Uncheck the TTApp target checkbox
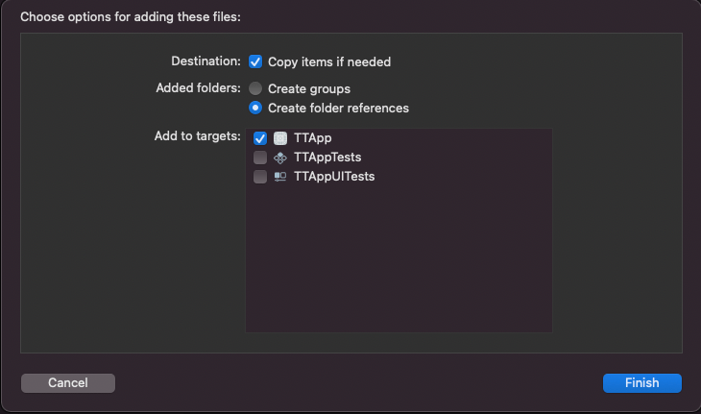Image resolution: width=701 pixels, height=414 pixels. 260,138
